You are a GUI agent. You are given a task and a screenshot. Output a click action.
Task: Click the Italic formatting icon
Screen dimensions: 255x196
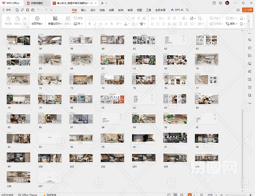95,24
